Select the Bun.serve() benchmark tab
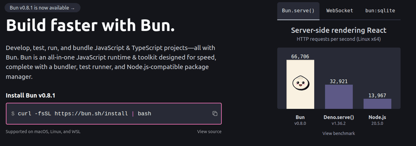The width and height of the screenshot is (416, 146). tap(298, 11)
